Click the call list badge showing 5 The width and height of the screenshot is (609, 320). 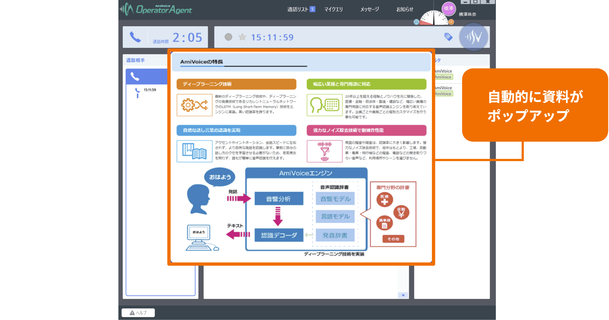312,9
